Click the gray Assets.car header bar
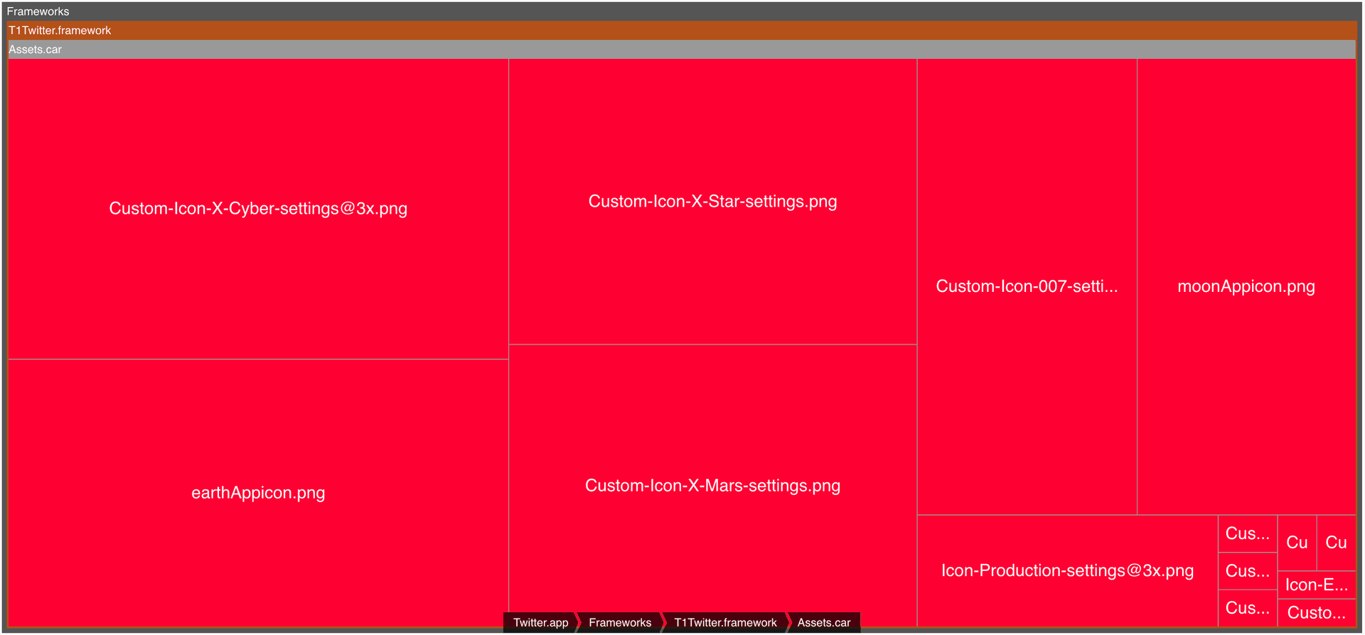Screen dimensions: 1365x635 [x=681, y=50]
